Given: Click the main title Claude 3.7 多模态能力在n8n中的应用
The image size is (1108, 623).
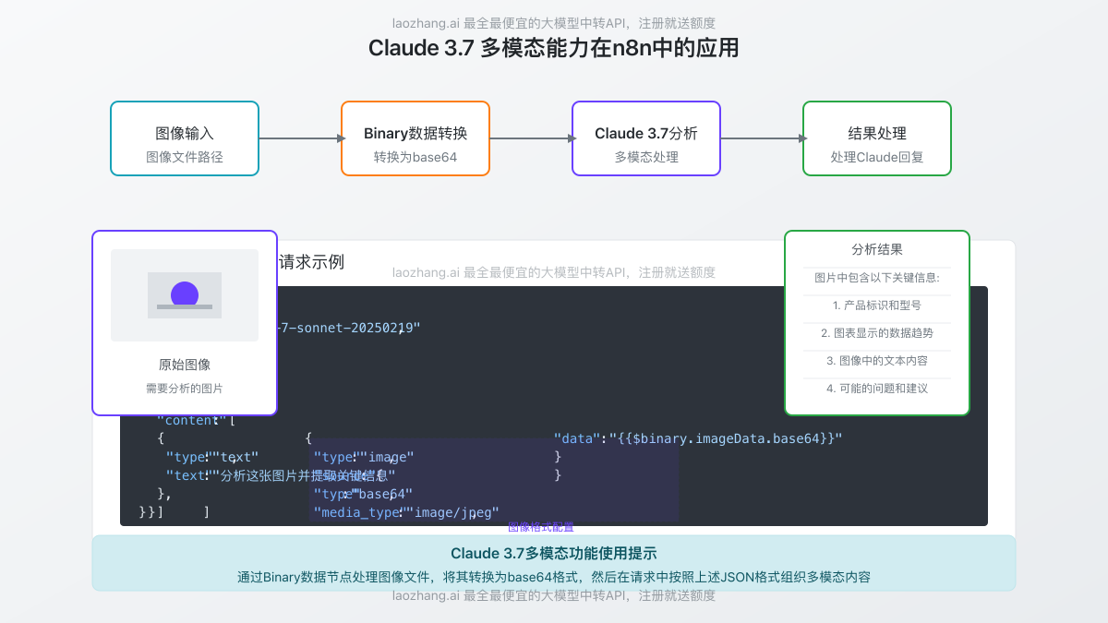Looking at the screenshot, I should click(x=554, y=48).
